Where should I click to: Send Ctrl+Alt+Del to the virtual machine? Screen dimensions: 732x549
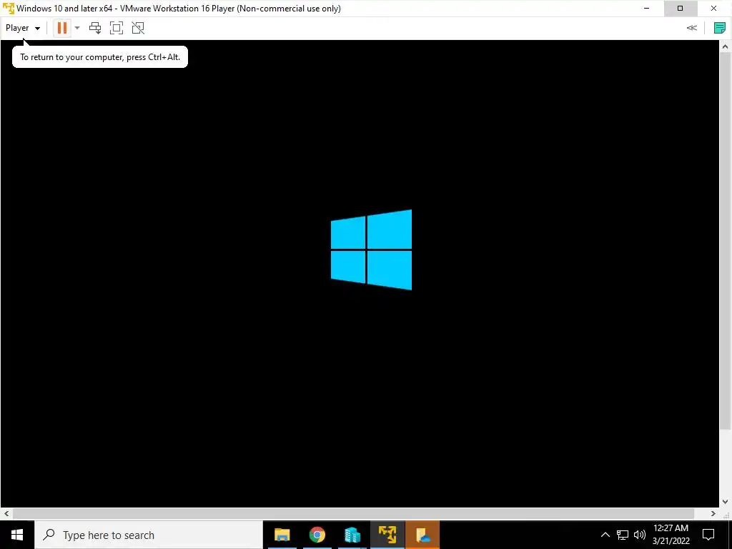pos(95,28)
